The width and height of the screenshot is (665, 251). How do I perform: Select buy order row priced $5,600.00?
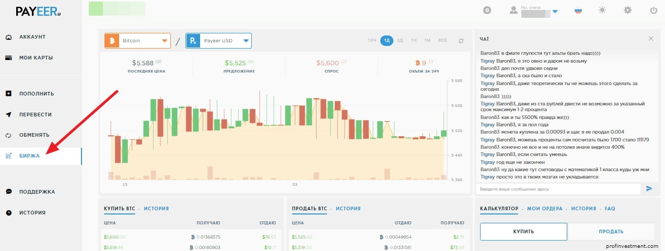tap(190, 237)
